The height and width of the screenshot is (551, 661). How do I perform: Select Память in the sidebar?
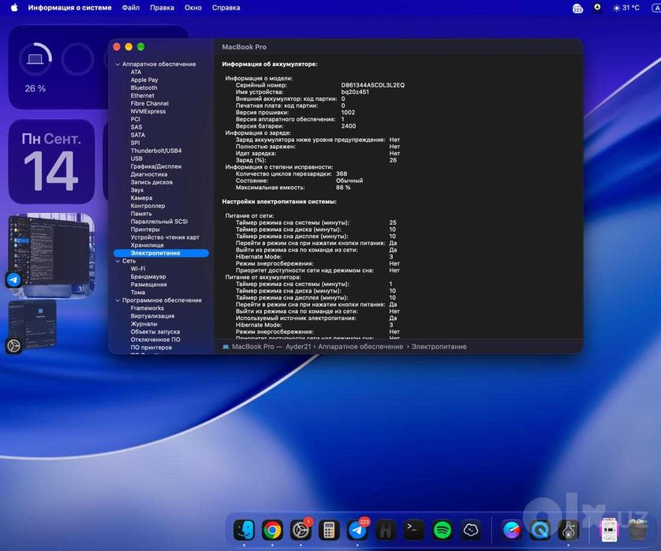click(141, 214)
